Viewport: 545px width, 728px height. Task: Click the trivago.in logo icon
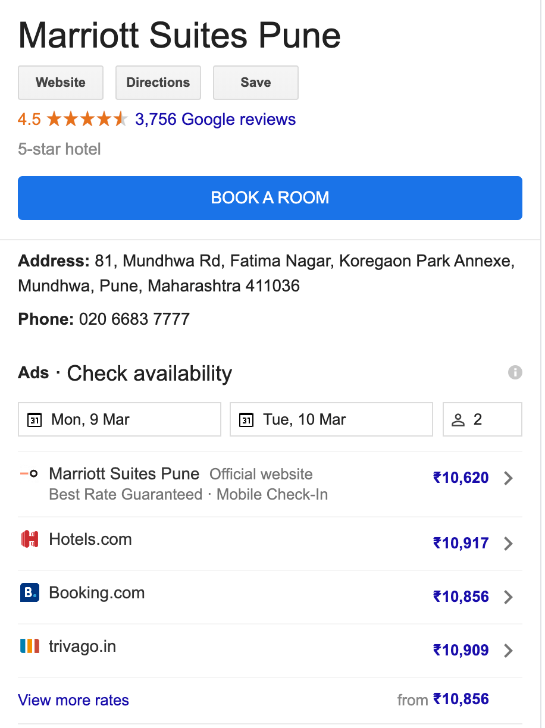[29, 646]
